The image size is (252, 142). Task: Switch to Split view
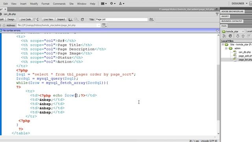click(2, 19)
